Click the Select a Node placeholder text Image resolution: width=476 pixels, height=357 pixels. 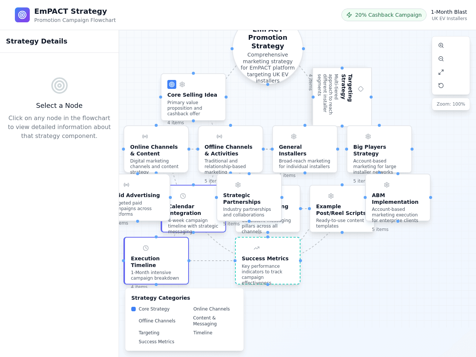pos(59,106)
